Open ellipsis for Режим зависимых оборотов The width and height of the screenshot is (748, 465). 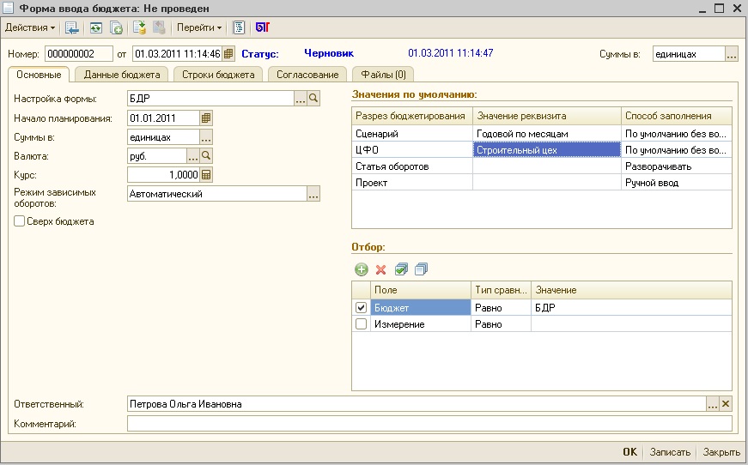click(313, 194)
